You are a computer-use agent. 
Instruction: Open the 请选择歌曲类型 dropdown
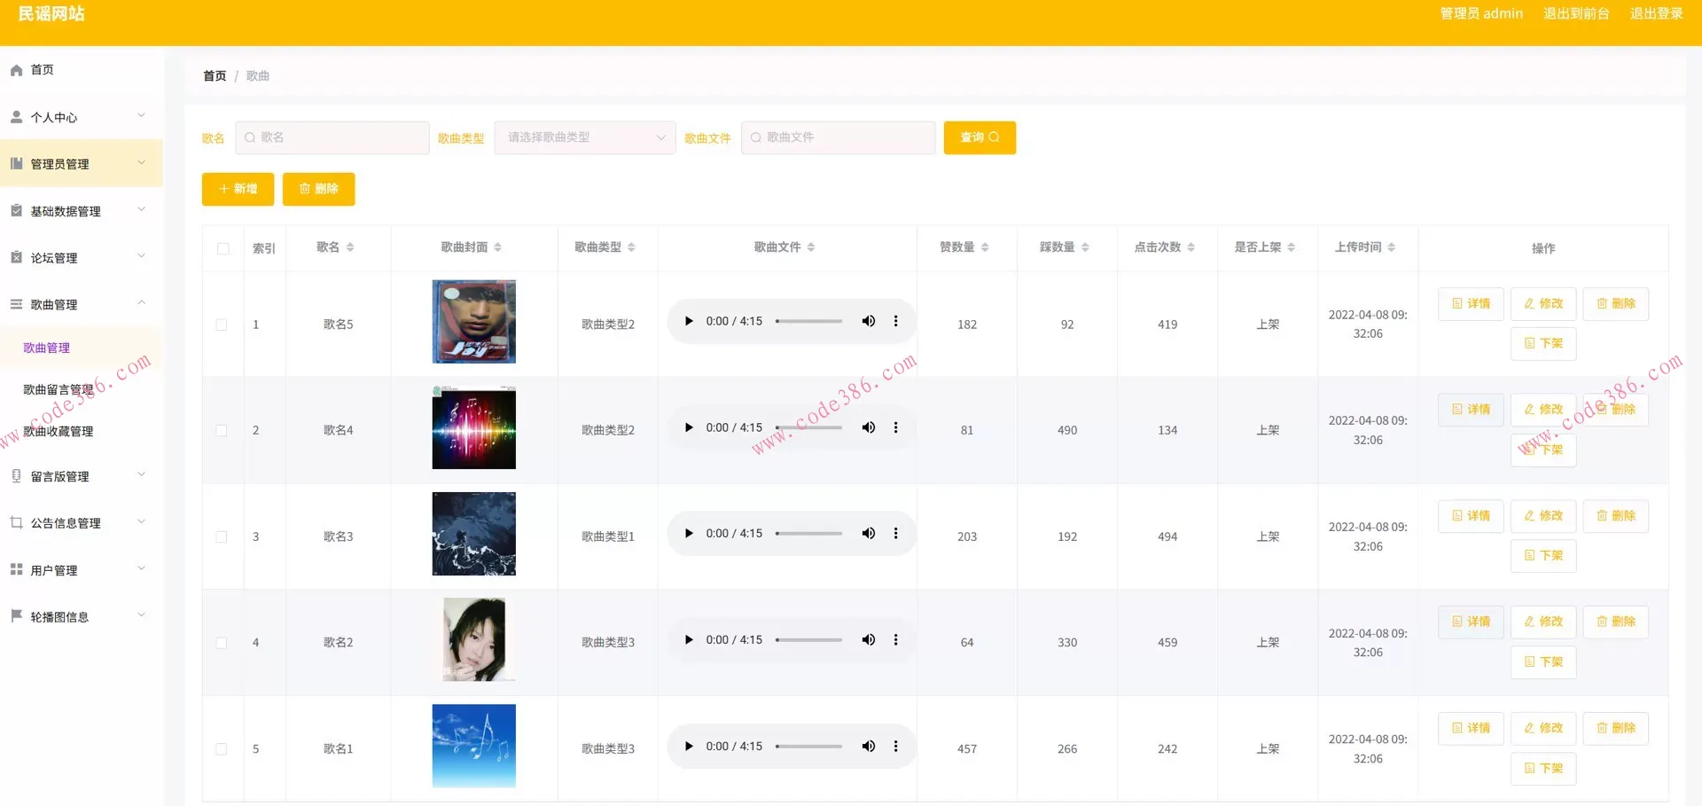tap(583, 137)
